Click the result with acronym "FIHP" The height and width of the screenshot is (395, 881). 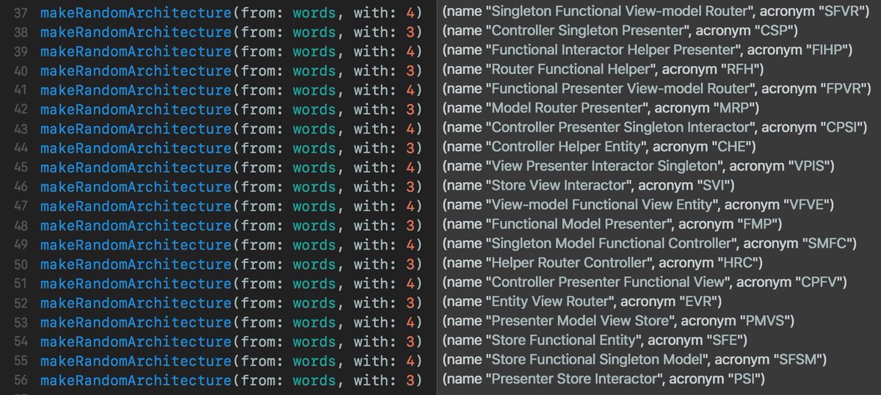648,52
